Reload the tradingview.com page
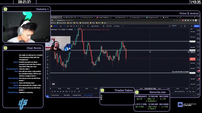The image size is (202, 113). [x=52, y=20]
